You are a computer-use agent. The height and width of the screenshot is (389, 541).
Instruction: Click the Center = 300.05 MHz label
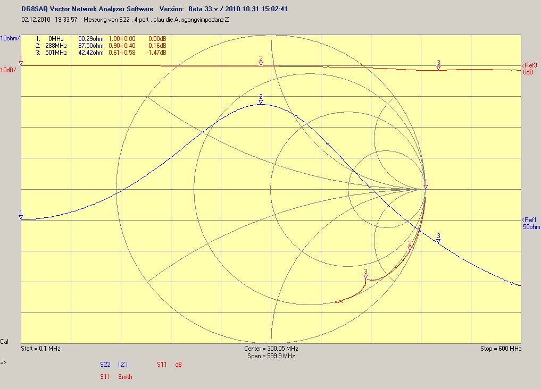point(271,349)
